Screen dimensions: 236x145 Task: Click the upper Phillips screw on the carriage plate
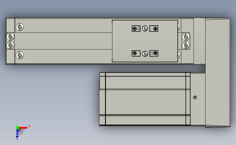pos(145,28)
